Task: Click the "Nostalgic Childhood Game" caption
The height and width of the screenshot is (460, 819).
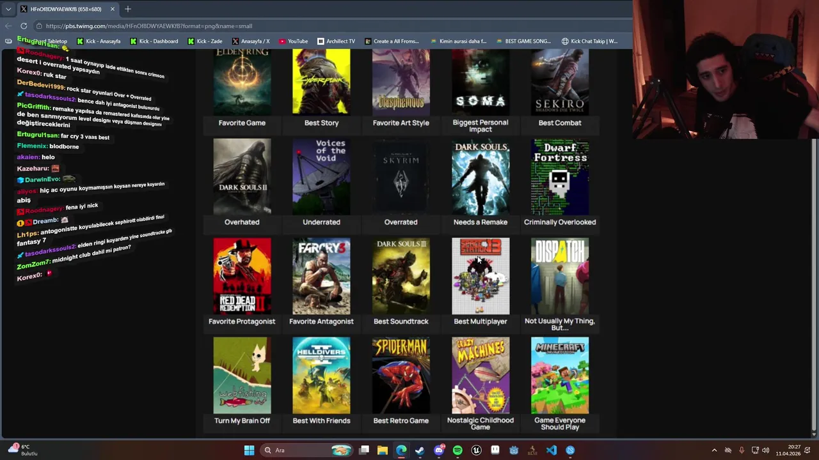Action: 481,424
